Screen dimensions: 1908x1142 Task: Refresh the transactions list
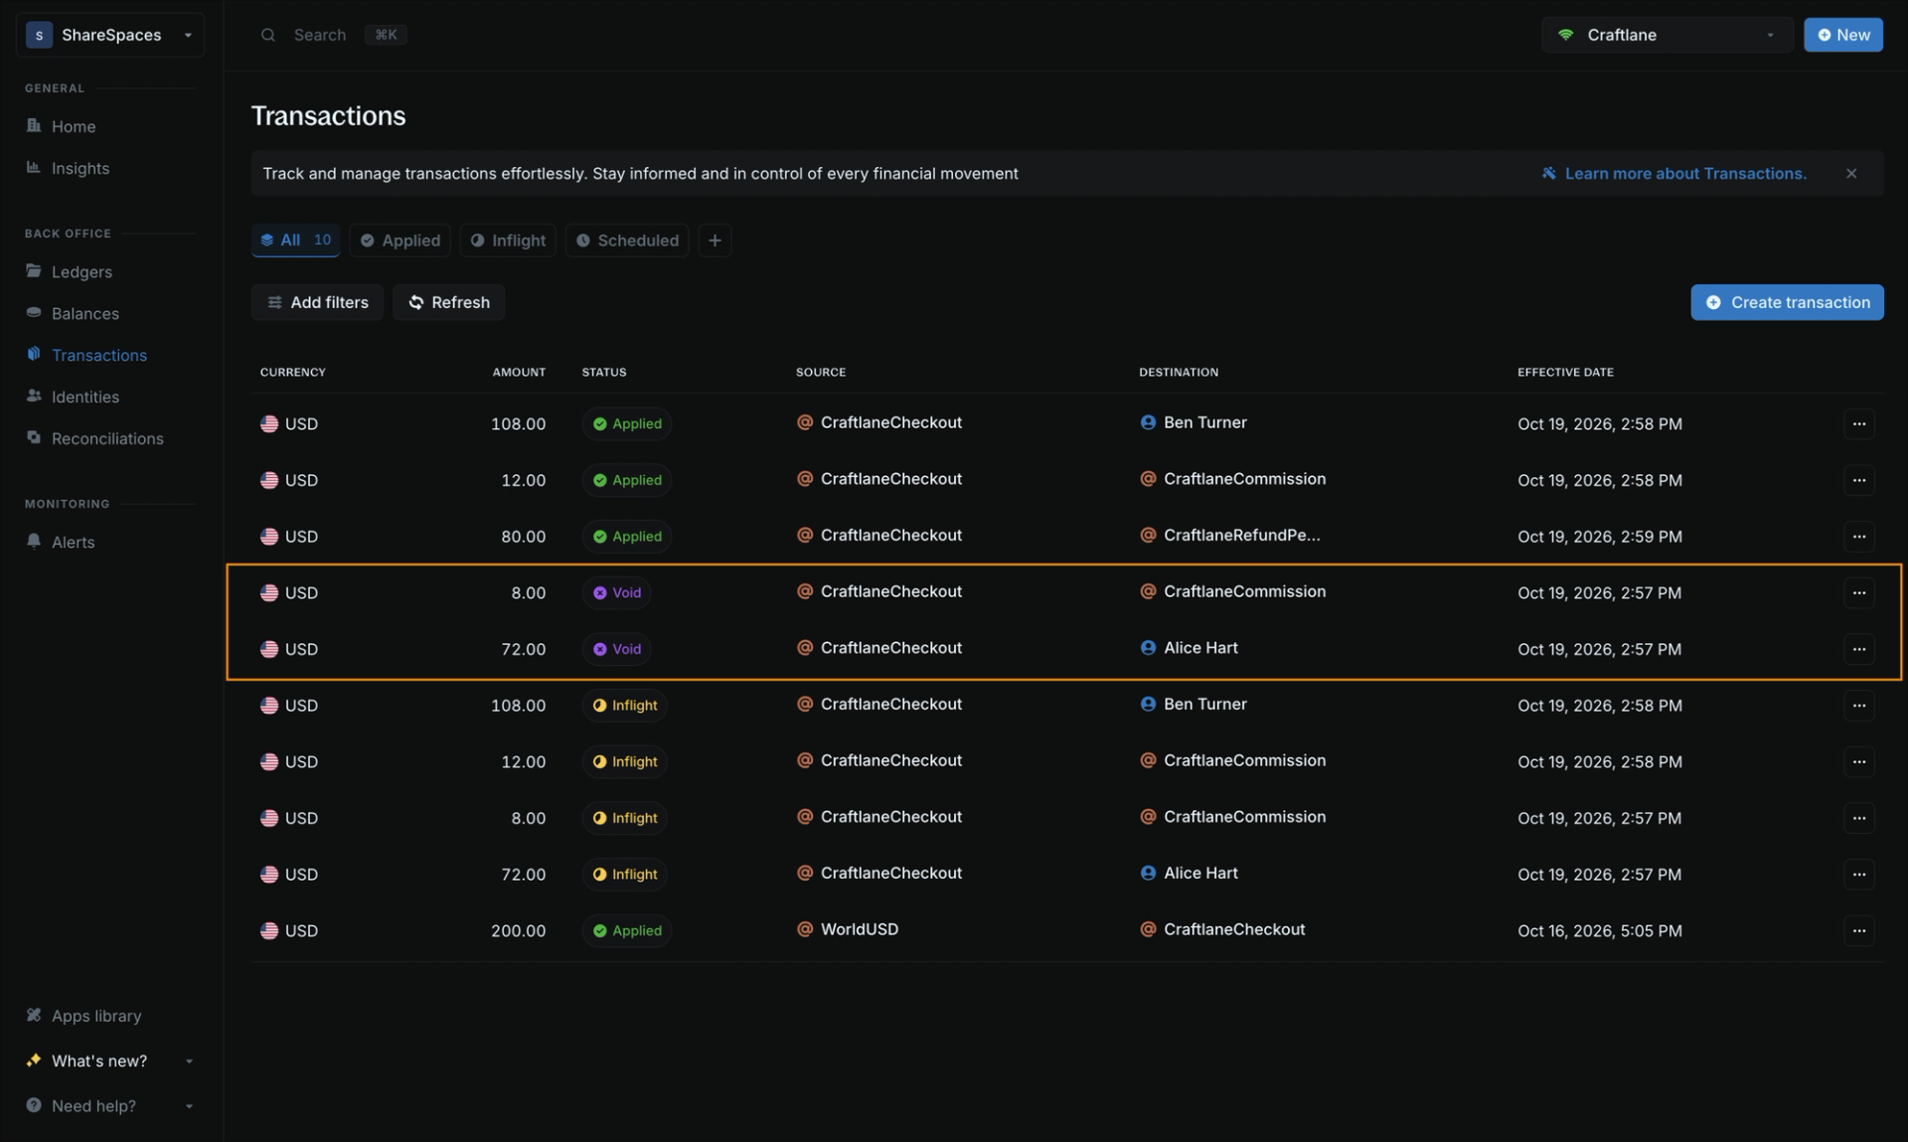click(x=449, y=302)
